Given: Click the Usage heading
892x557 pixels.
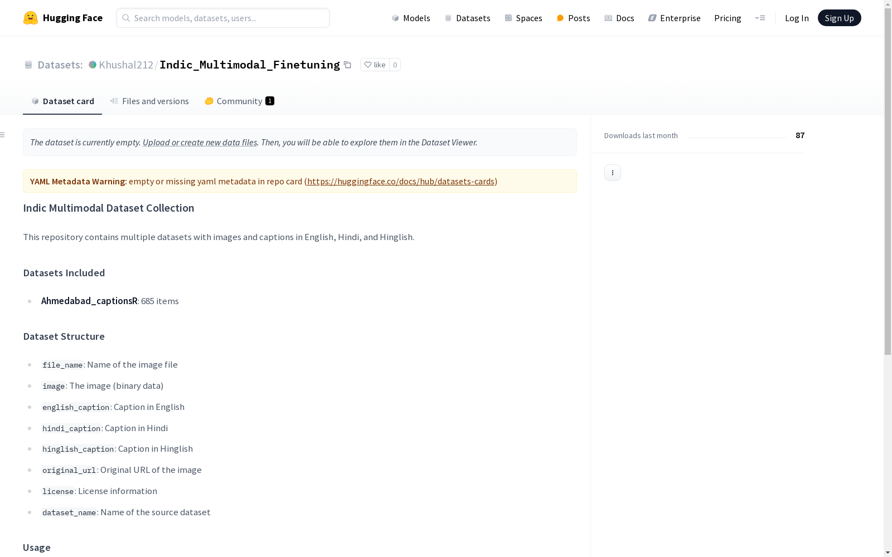Looking at the screenshot, I should coord(37,548).
